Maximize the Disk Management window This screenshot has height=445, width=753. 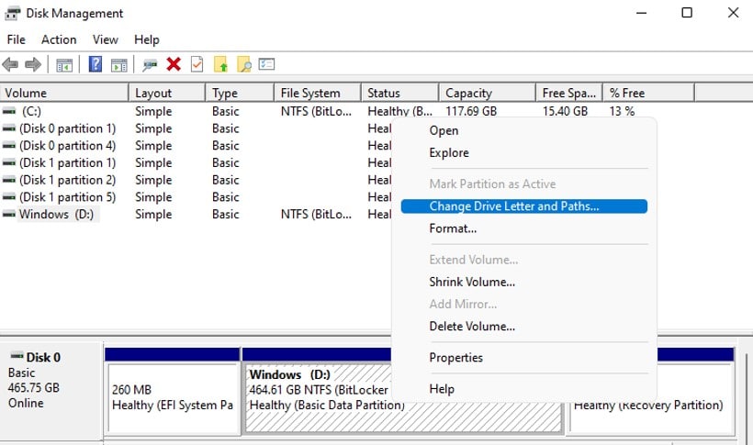(687, 13)
